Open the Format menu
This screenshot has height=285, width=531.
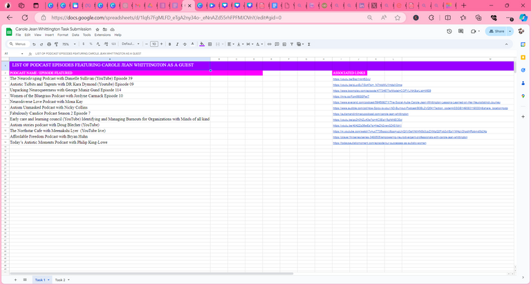point(63,35)
